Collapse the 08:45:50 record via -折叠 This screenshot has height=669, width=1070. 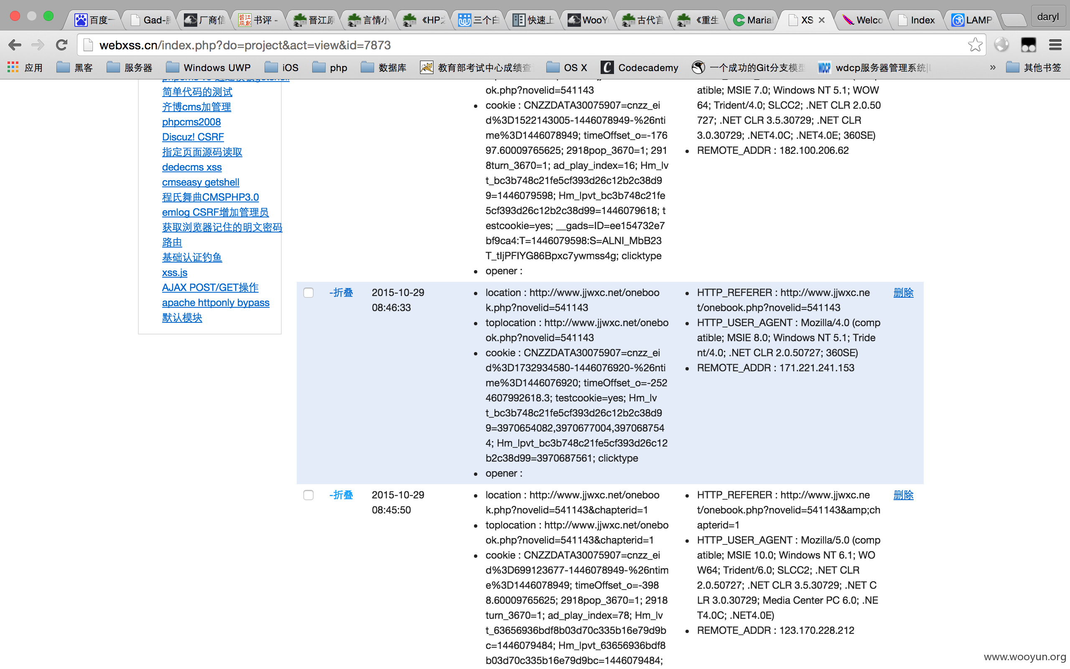click(x=341, y=495)
